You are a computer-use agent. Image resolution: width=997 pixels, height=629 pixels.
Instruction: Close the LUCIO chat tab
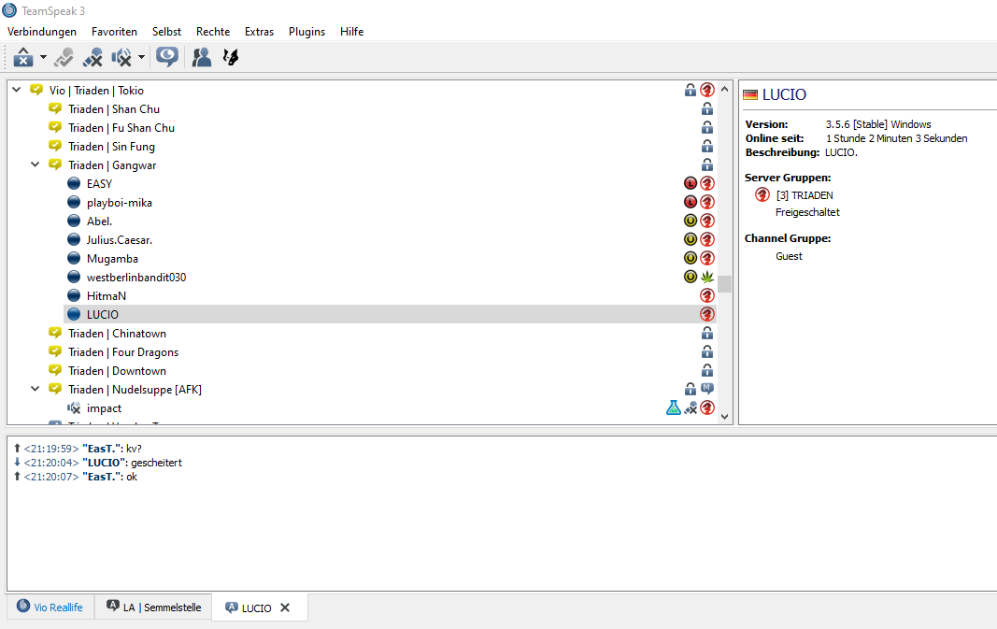pos(286,608)
